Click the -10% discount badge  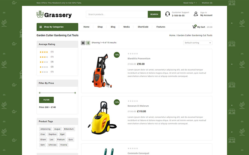[x=117, y=55]
